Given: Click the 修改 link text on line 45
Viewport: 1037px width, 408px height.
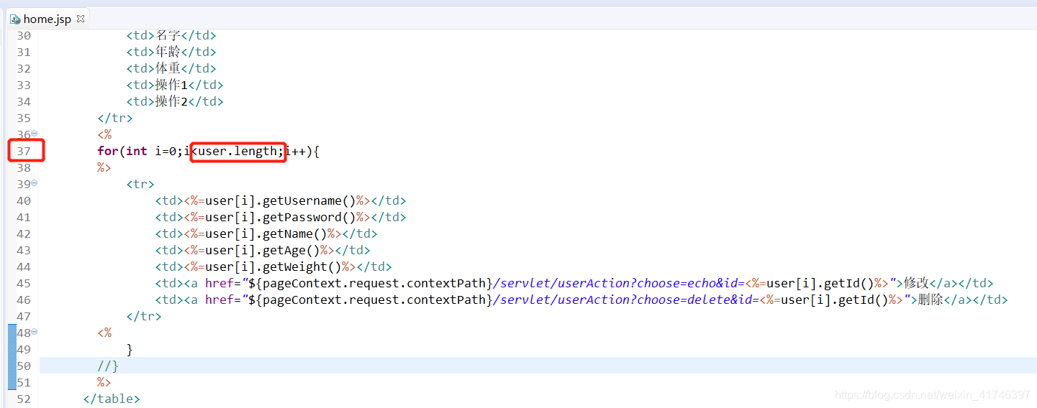Looking at the screenshot, I should click(x=916, y=283).
